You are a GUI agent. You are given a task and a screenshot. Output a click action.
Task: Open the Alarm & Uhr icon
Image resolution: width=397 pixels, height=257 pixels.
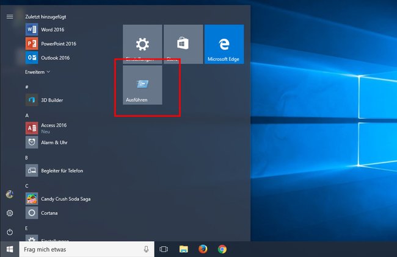point(32,143)
